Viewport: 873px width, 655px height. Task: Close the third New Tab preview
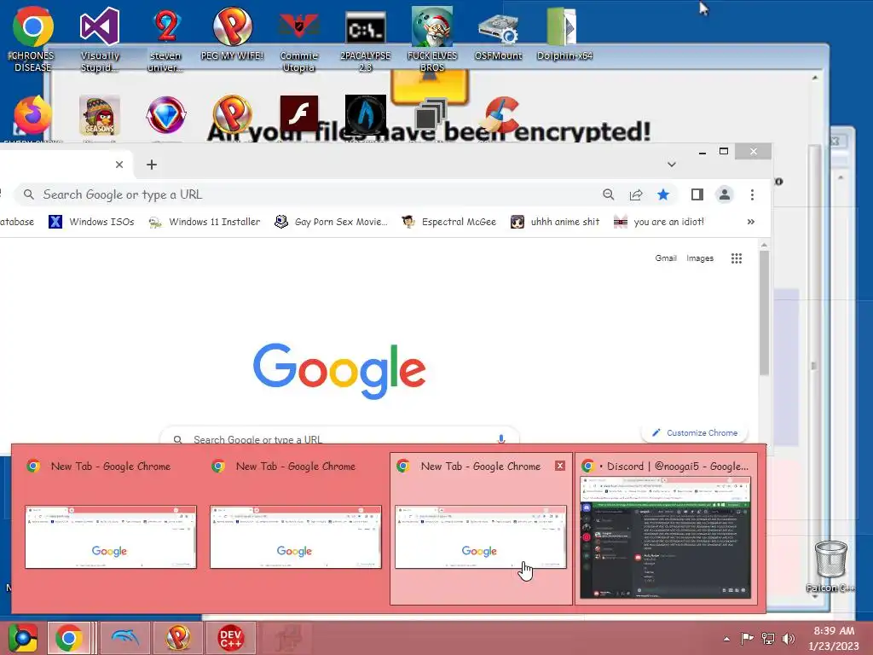click(560, 466)
